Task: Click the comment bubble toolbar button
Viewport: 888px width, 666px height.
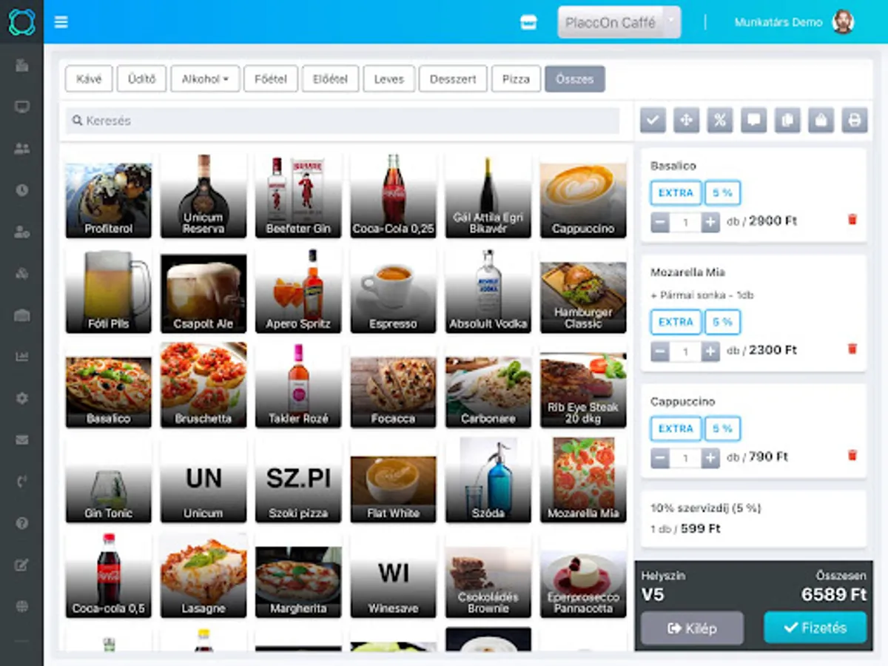Action: click(753, 120)
